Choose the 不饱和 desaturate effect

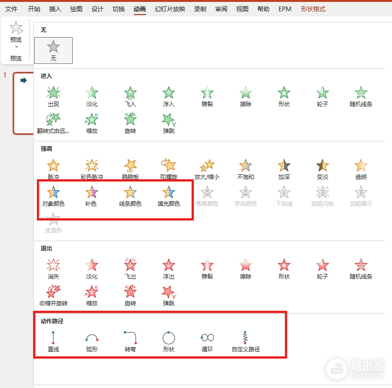tap(246, 169)
